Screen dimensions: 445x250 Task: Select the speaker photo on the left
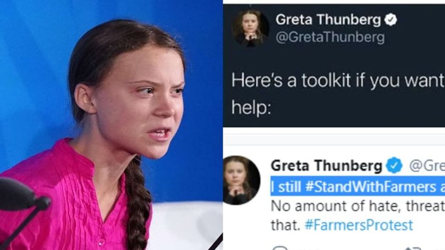pyautogui.click(x=111, y=125)
